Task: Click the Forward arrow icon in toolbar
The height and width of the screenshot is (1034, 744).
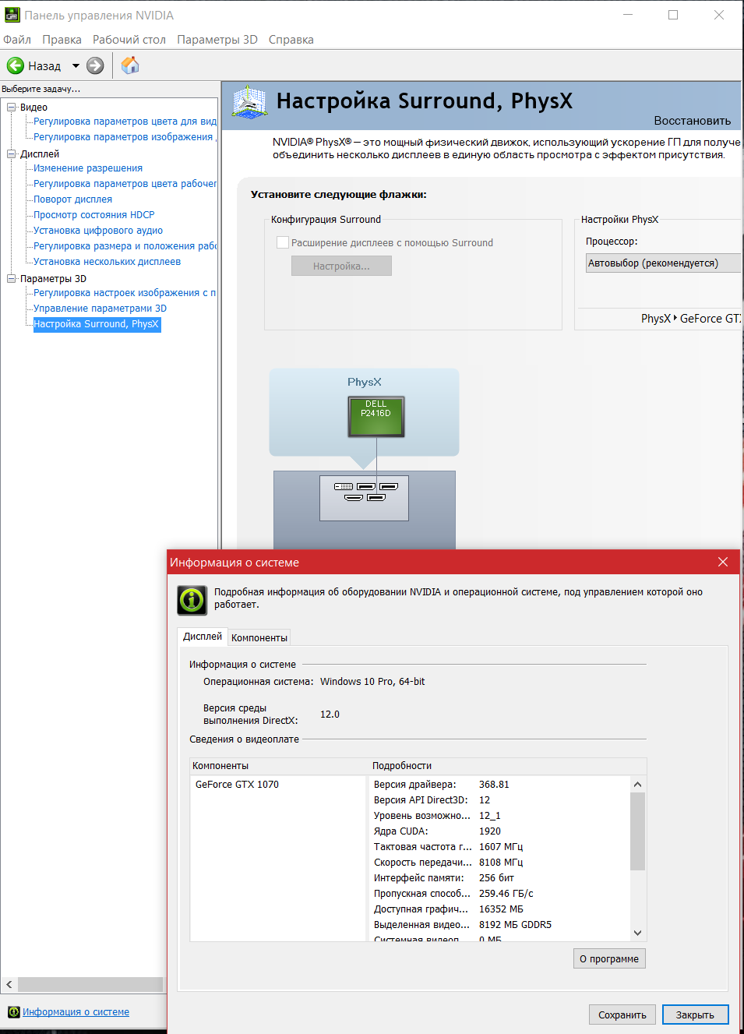Action: point(95,65)
